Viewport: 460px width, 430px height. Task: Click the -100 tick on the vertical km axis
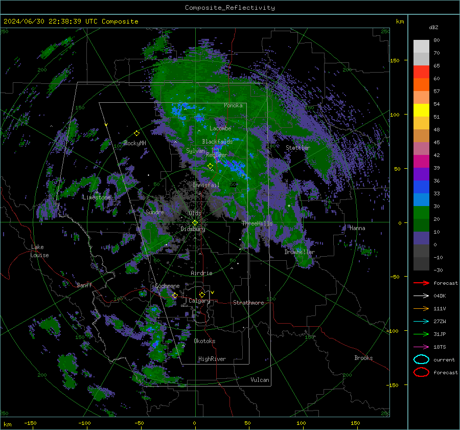pyautogui.click(x=392, y=331)
